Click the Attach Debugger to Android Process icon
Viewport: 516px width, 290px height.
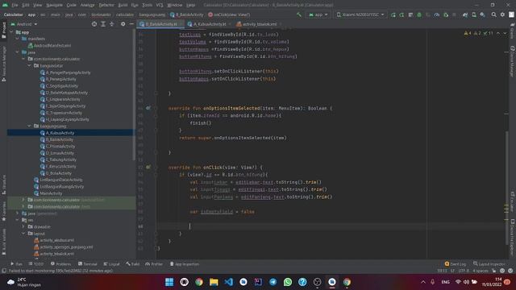click(x=446, y=14)
